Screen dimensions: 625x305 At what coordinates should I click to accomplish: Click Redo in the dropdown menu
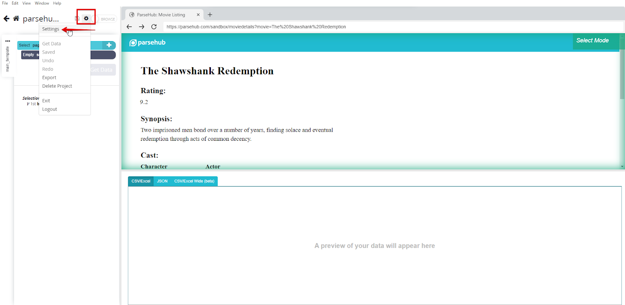tap(48, 69)
